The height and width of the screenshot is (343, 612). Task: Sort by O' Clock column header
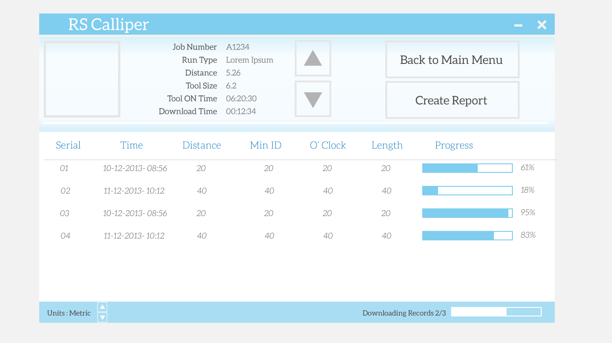(328, 145)
